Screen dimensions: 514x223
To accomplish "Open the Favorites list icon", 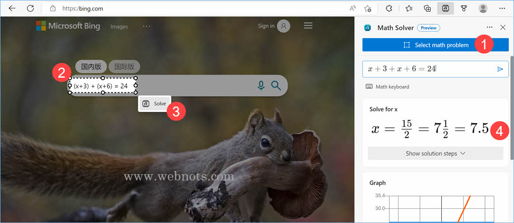I will (x=409, y=9).
